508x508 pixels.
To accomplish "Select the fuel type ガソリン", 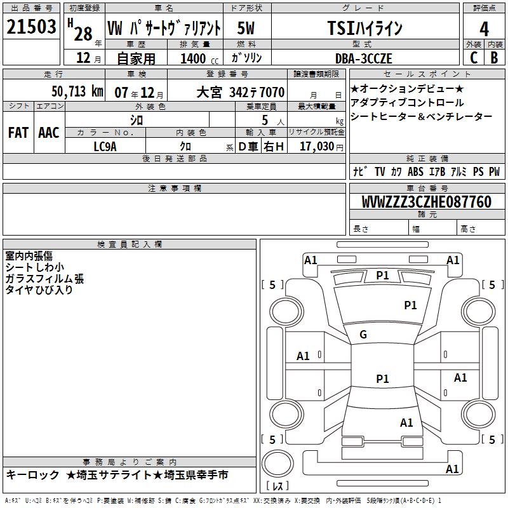I will pos(246,58).
